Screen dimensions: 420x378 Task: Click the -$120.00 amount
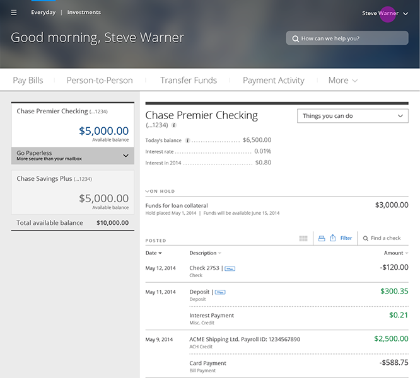[394, 267]
